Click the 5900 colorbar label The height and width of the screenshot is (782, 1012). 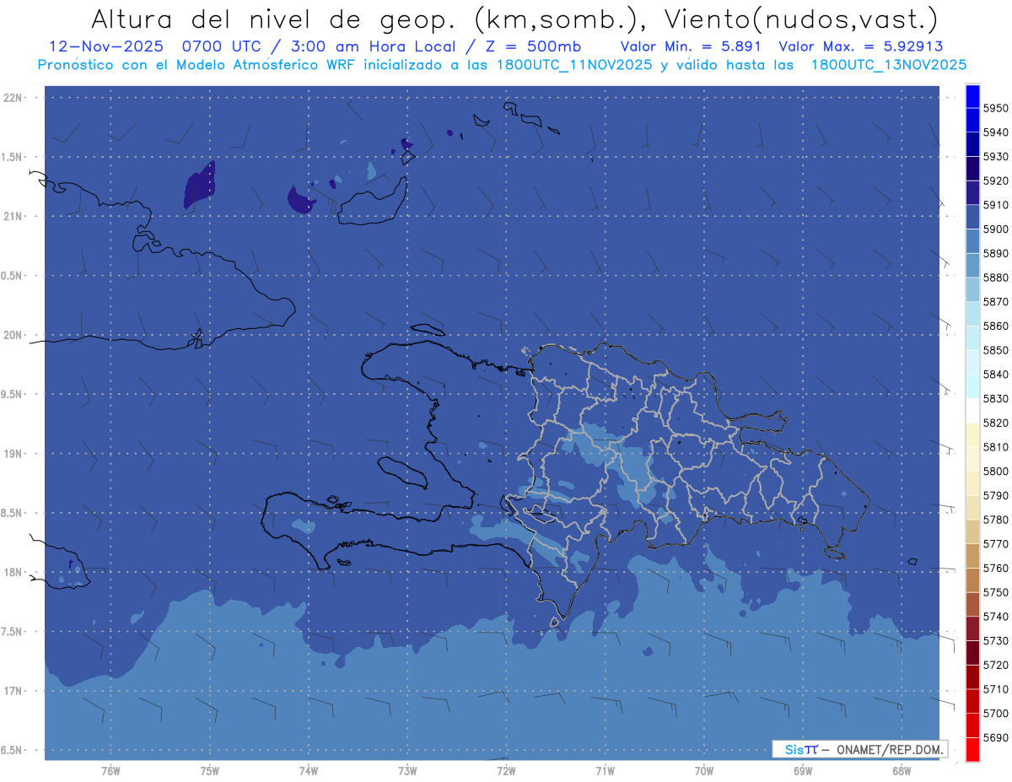(995, 229)
